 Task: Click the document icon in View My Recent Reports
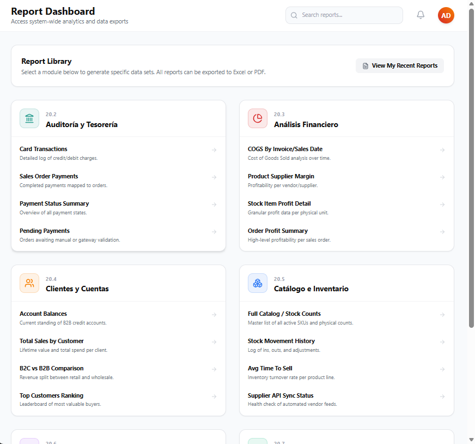click(x=366, y=66)
